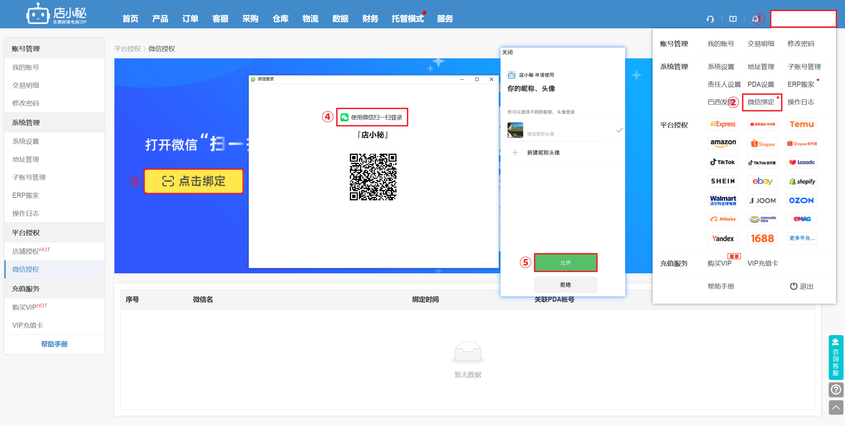Viewport: 845px width, 426px height.
Task: Open the book manual icon in header
Action: coord(733,19)
